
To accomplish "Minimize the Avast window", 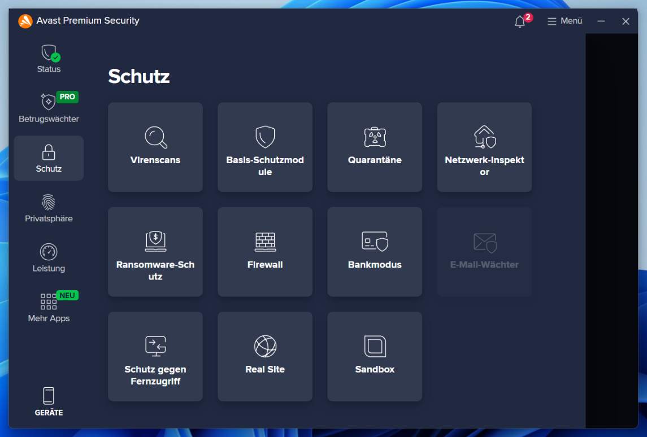I will coord(601,21).
